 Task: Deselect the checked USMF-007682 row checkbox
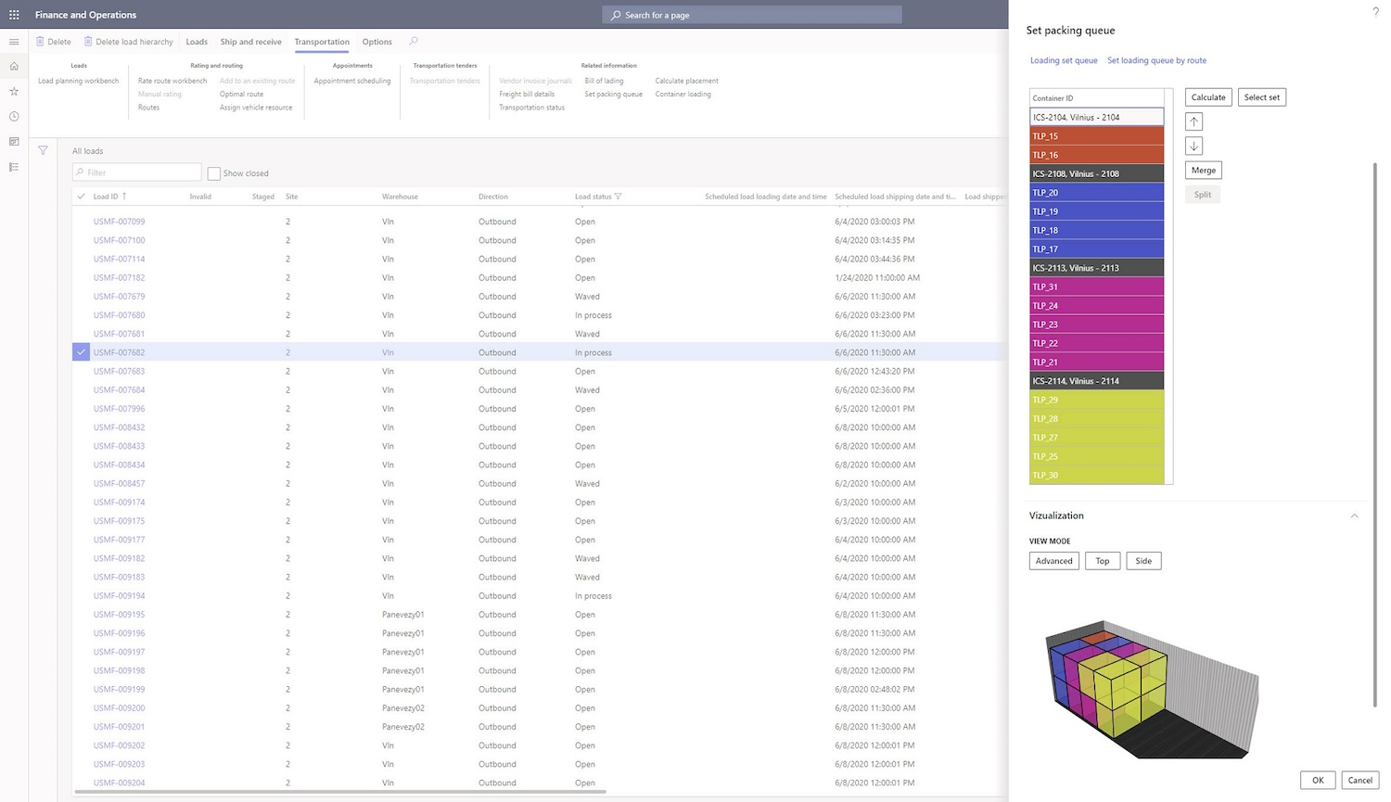pos(82,352)
